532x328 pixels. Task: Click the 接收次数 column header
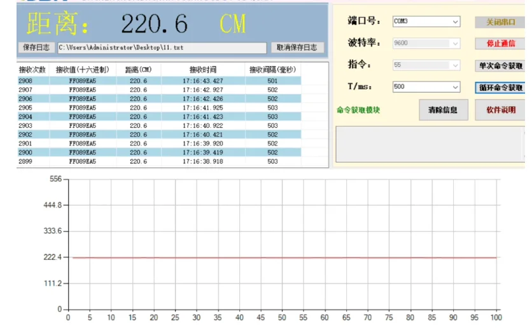32,69
